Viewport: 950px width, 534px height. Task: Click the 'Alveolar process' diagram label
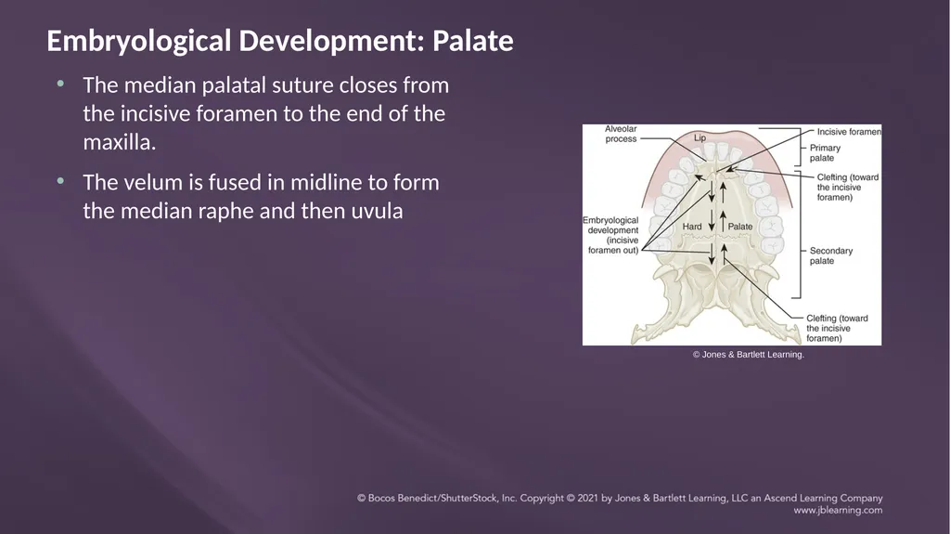[621, 134]
